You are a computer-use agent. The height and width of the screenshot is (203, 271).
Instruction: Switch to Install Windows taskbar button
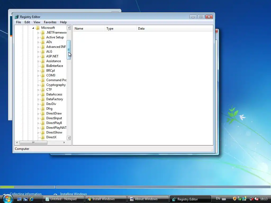[x=106, y=199]
